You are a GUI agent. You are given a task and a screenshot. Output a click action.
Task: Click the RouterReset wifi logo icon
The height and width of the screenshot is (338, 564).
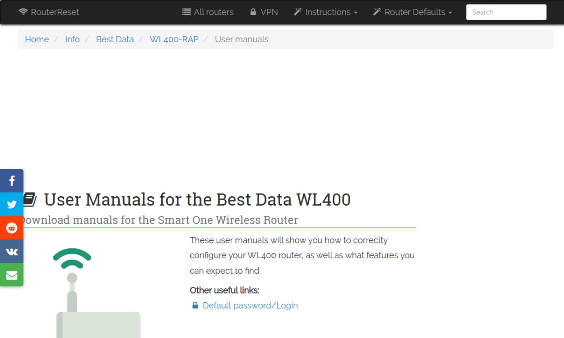[23, 12]
